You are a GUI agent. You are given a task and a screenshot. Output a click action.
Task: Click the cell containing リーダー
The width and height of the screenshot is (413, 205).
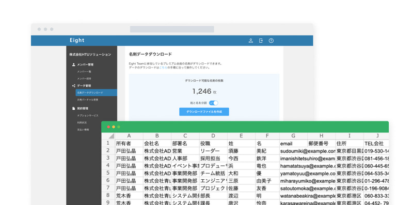[213, 151]
